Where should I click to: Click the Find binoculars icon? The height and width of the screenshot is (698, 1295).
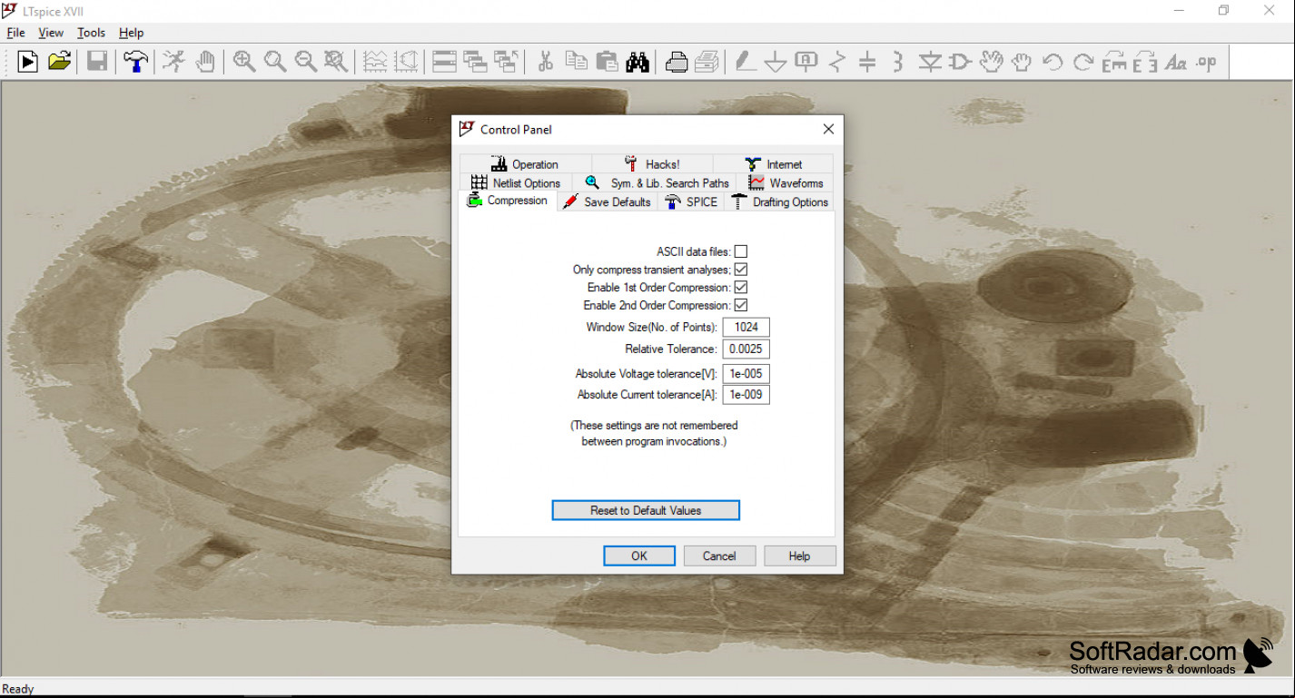tap(638, 62)
